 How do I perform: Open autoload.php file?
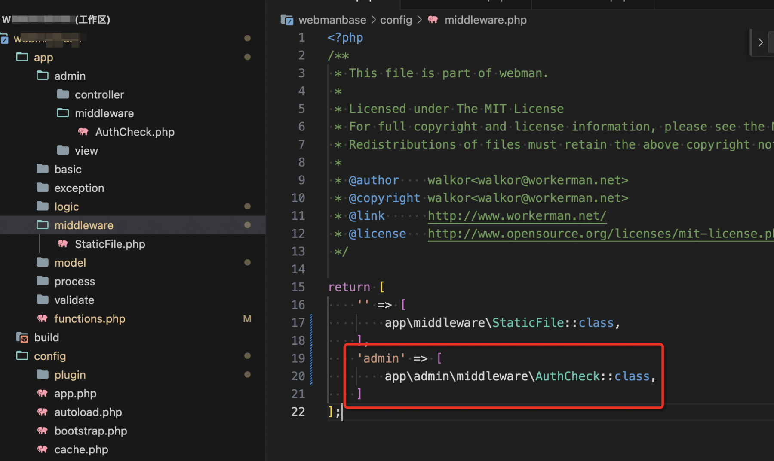(x=88, y=412)
